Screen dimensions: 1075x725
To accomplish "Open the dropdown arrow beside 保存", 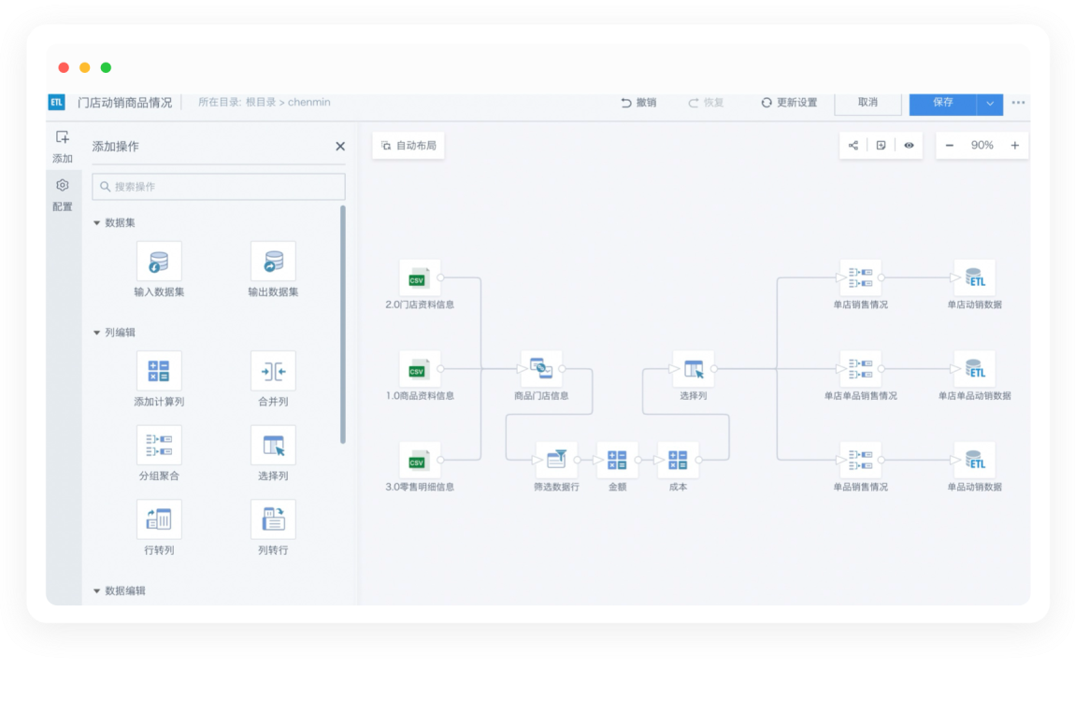I will tap(990, 104).
